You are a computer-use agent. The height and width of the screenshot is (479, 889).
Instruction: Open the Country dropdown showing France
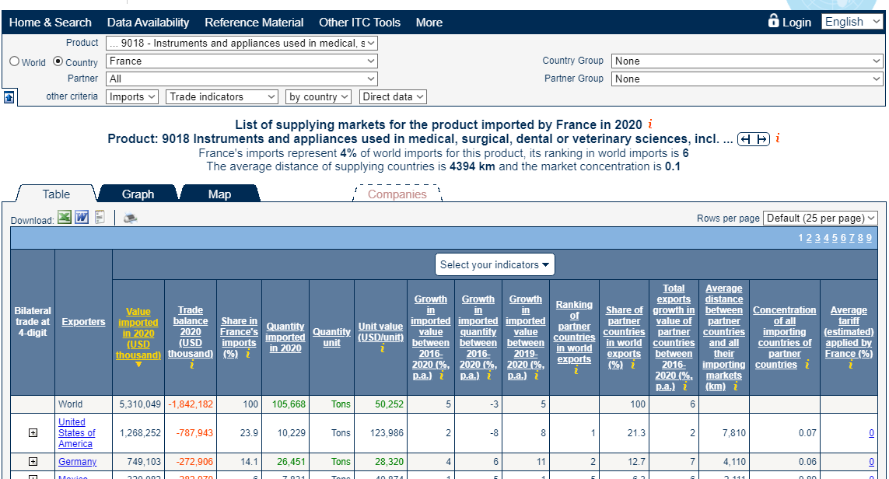tap(242, 61)
